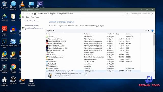
Task: Open Wondershare Filmora desktop shortcut
Action: (4, 69)
